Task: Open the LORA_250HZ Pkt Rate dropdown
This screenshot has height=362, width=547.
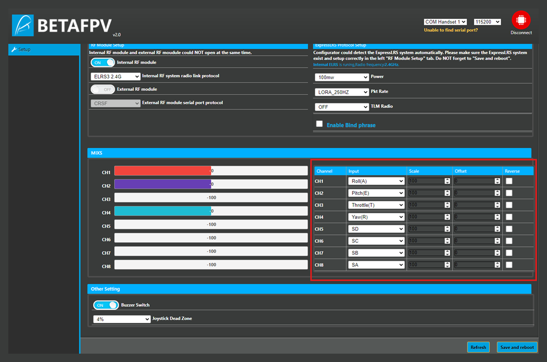Action: coord(342,92)
